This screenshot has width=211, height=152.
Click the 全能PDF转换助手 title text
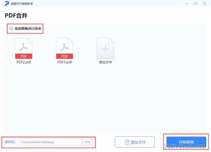click(x=22, y=4)
